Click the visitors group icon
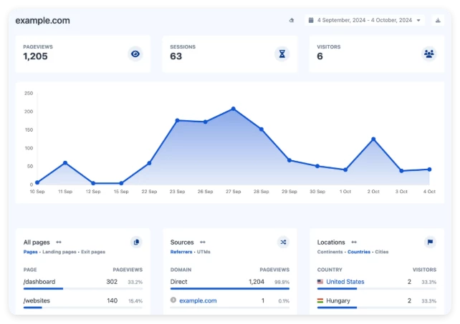 tap(428, 54)
